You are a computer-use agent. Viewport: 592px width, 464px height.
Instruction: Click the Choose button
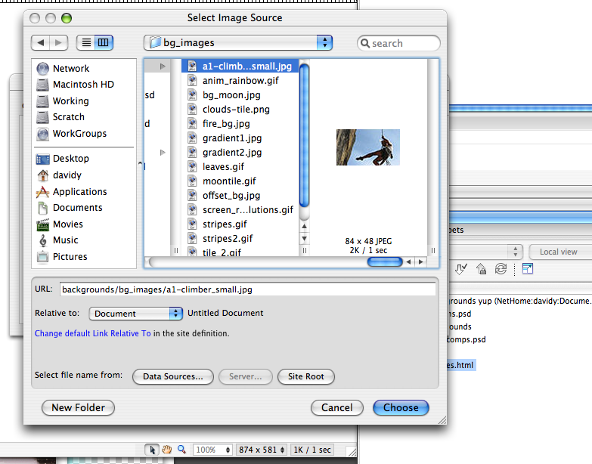click(x=401, y=407)
